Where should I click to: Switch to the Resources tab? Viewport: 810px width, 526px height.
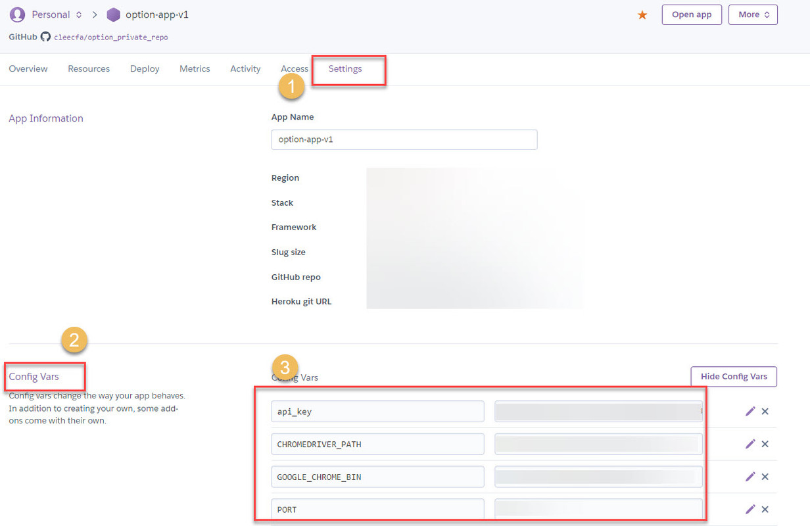[89, 68]
